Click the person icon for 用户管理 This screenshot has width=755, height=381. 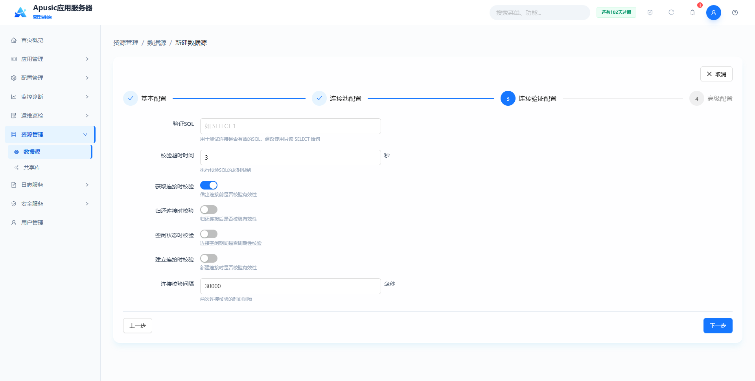coord(14,223)
